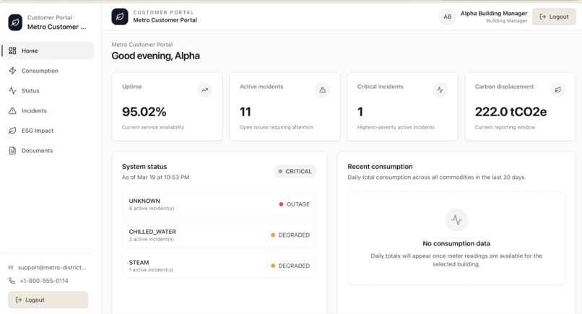Go to the Status page
Viewport: 582px width, 314px height.
[x=48, y=90]
